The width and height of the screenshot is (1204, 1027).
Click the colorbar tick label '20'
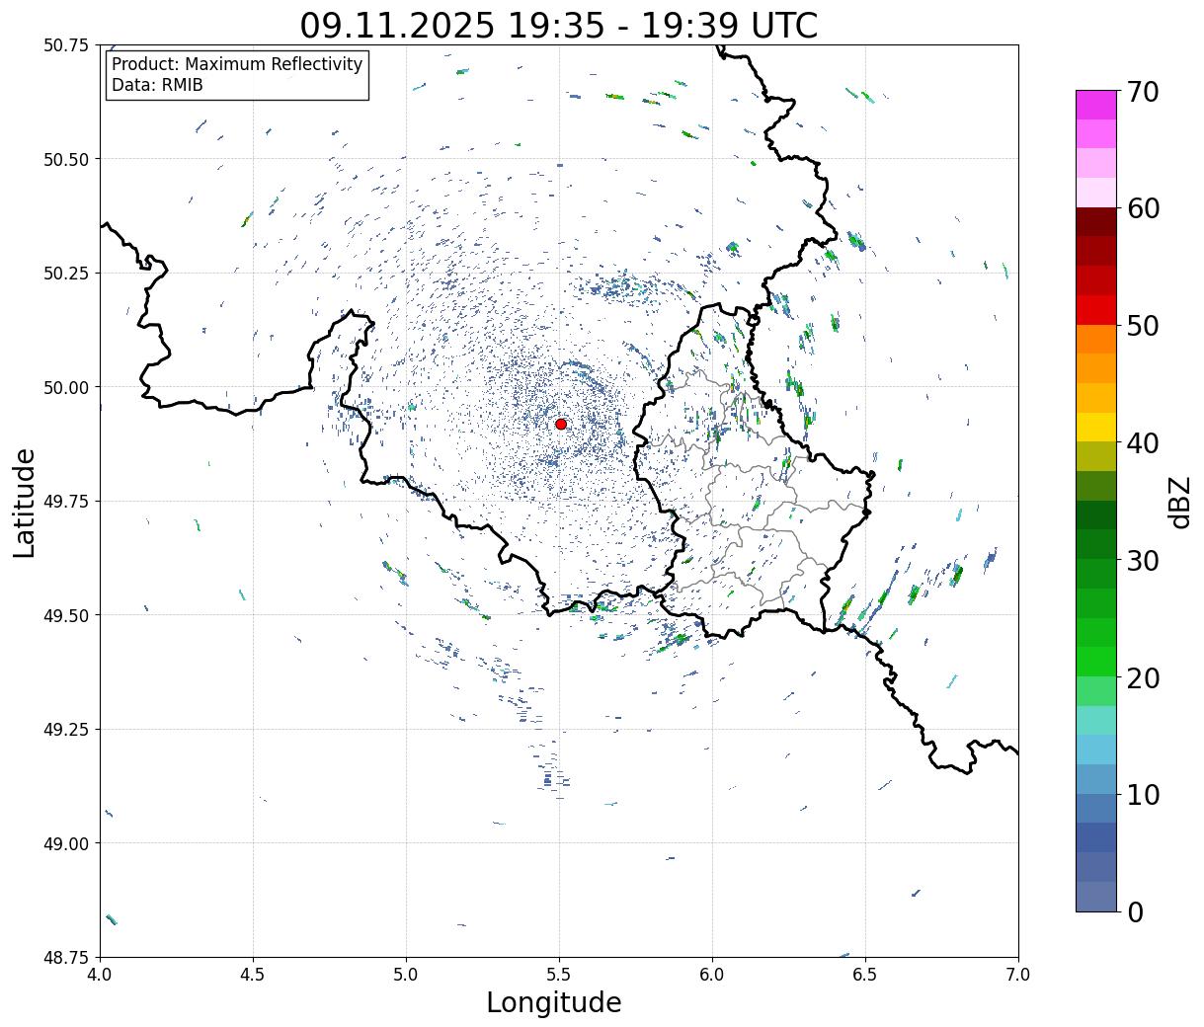1142,677
